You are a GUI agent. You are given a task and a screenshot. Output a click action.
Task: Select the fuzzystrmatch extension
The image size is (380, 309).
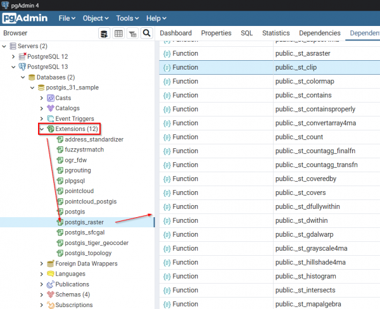coord(84,150)
